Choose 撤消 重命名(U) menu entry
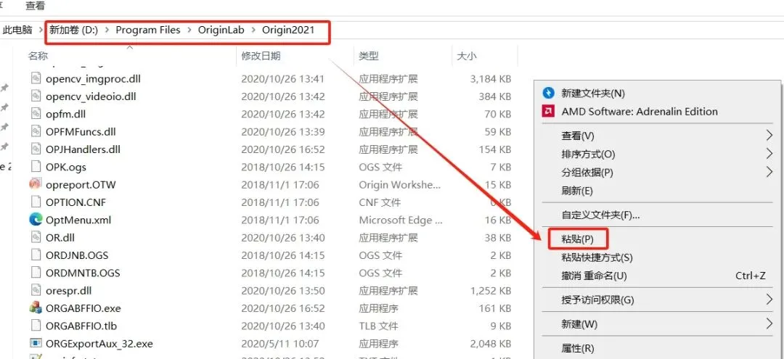 coord(594,276)
